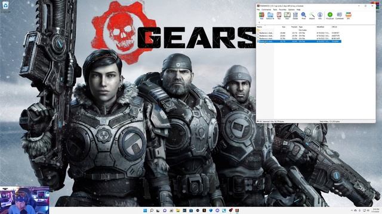Click the microphone icon in system tray
The image size is (382, 214).
pos(359,210)
